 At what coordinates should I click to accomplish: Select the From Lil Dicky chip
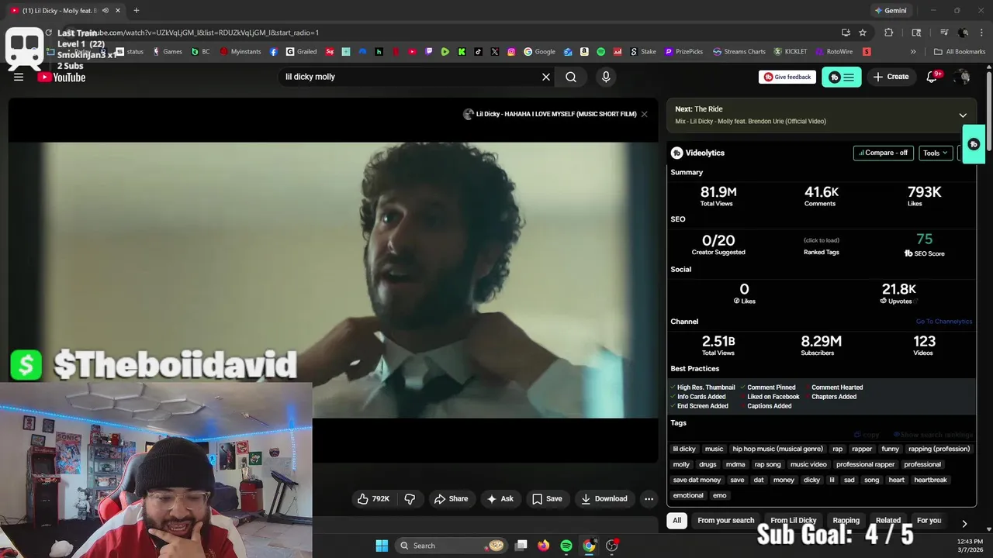point(794,520)
